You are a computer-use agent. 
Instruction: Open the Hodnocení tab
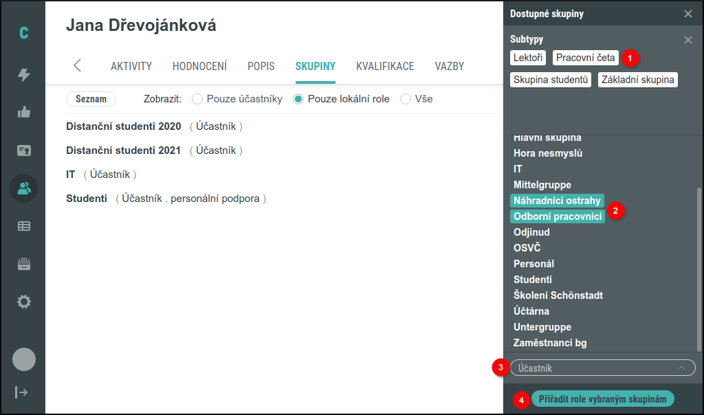point(199,66)
